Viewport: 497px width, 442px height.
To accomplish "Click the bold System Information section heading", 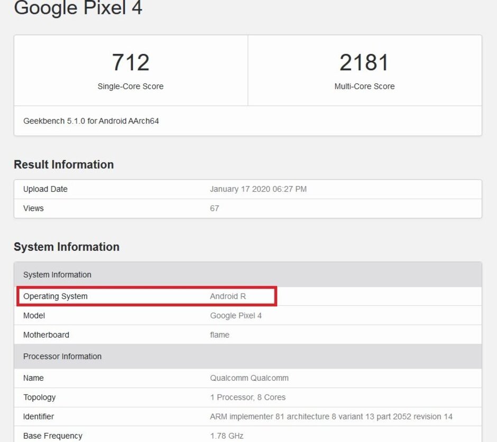I will pos(67,247).
